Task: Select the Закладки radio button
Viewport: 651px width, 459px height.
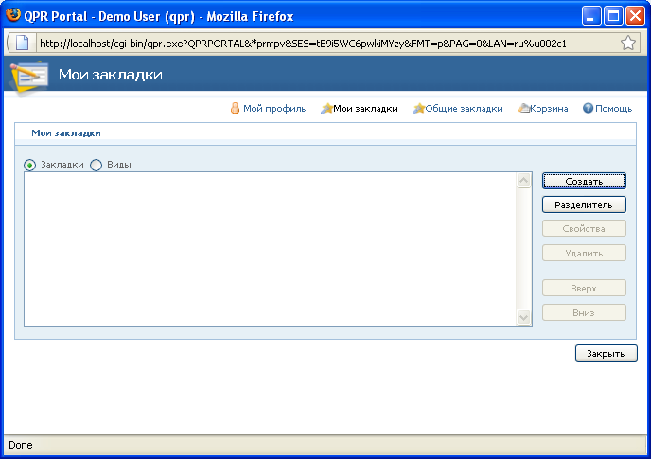Action: pyautogui.click(x=30, y=165)
